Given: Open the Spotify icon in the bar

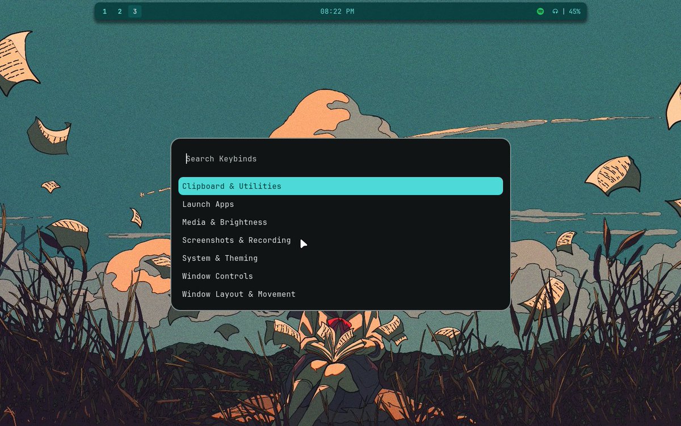Looking at the screenshot, I should 540,11.
